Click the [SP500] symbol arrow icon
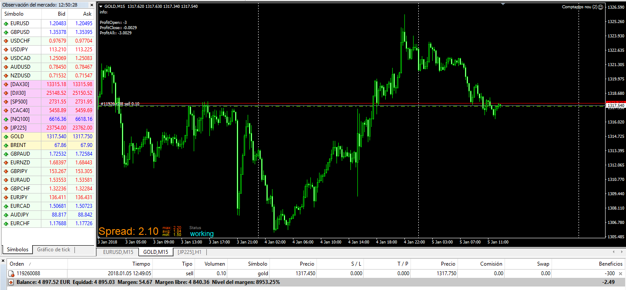The image size is (626, 290). tap(6, 102)
